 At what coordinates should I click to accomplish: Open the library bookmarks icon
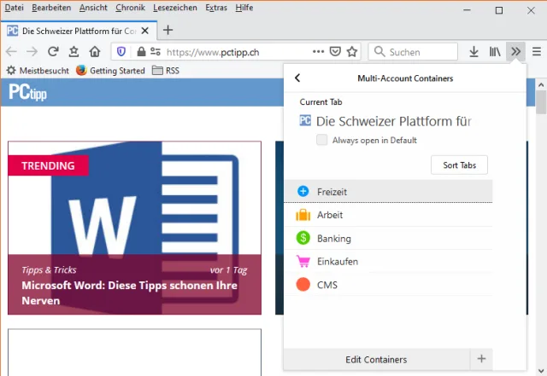(x=495, y=52)
